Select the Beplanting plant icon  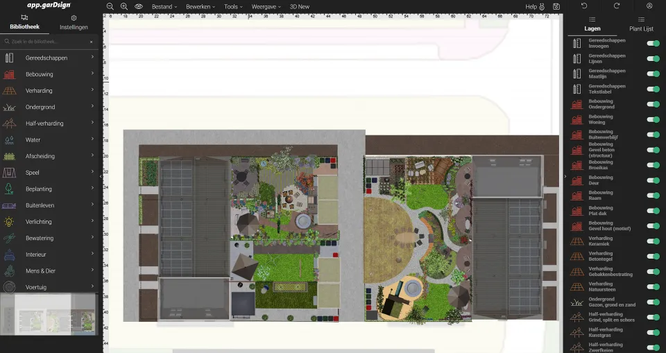9,189
